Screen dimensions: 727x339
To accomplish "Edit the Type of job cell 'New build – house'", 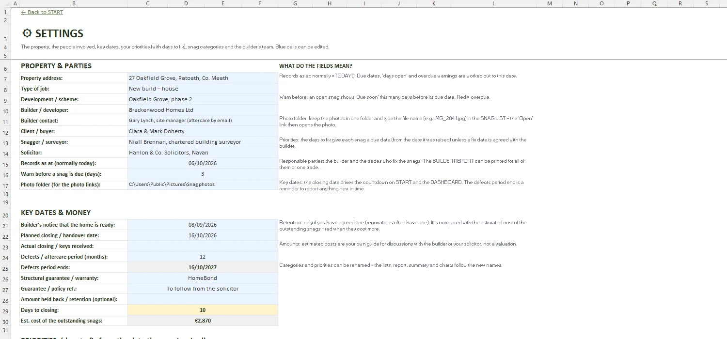I will click(x=203, y=89).
